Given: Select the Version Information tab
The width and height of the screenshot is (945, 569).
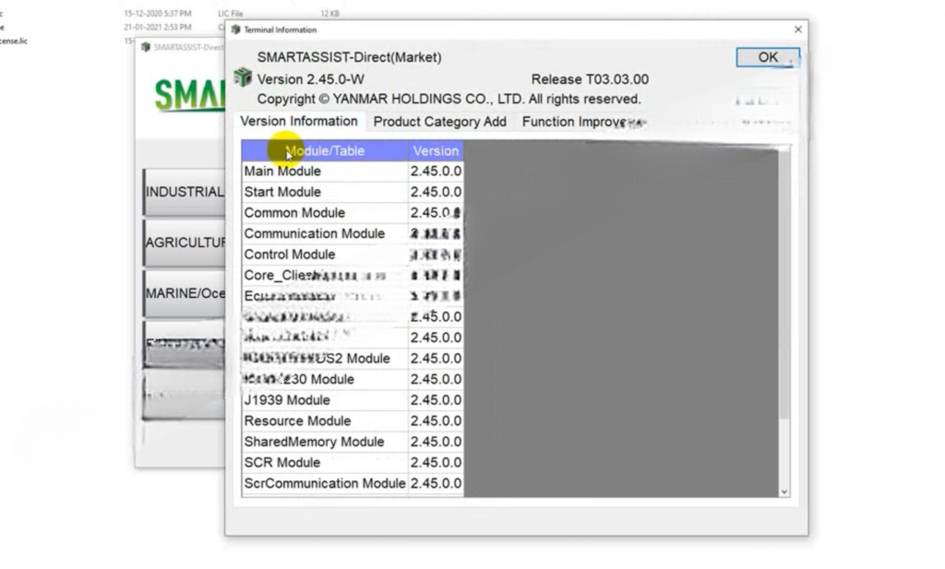Looking at the screenshot, I should (298, 122).
